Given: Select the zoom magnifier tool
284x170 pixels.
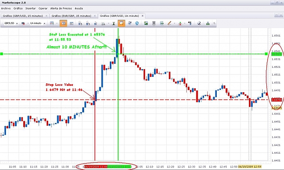Looking at the screenshot, I should click(103, 24).
